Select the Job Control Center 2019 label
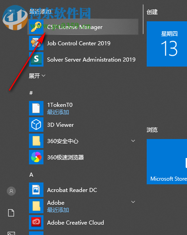Image resolution: width=187 pixels, height=235 pixels. pyautogui.click(x=79, y=43)
